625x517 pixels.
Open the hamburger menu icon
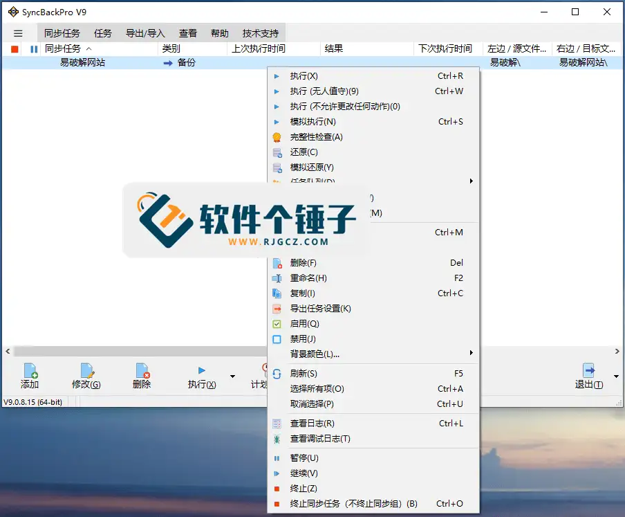18,33
